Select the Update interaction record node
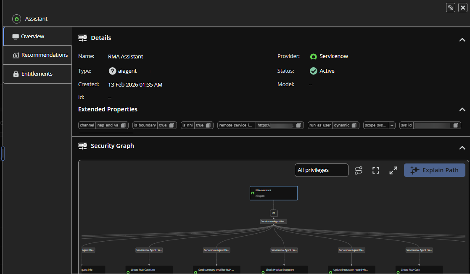 point(351,270)
